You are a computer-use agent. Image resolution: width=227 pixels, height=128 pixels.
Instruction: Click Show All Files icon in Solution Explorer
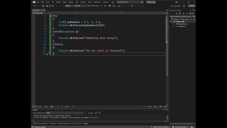(x=193, y=14)
